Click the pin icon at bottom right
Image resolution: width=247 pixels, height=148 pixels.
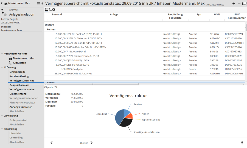(242, 143)
